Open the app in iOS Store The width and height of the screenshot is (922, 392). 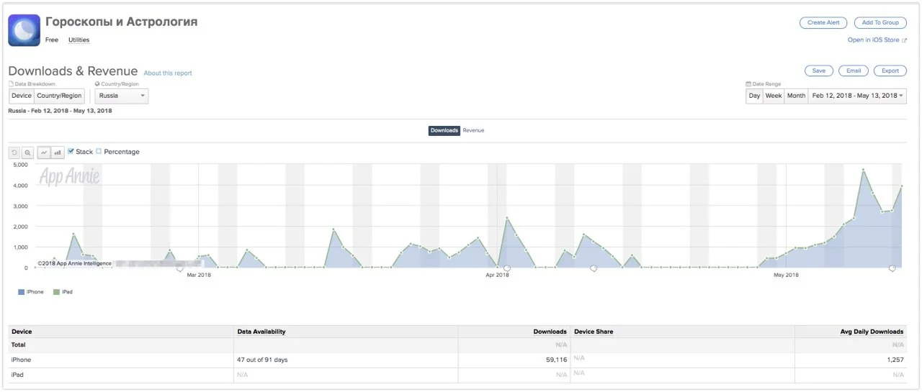click(877, 40)
